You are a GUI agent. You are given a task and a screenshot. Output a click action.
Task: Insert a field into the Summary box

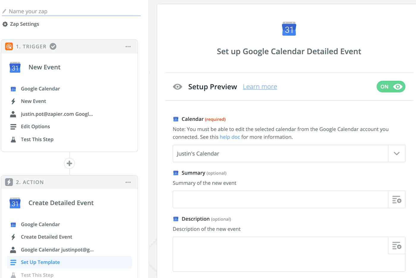[x=397, y=200]
